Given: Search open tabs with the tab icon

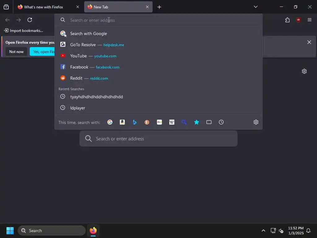Looking at the screenshot, I should point(209,122).
